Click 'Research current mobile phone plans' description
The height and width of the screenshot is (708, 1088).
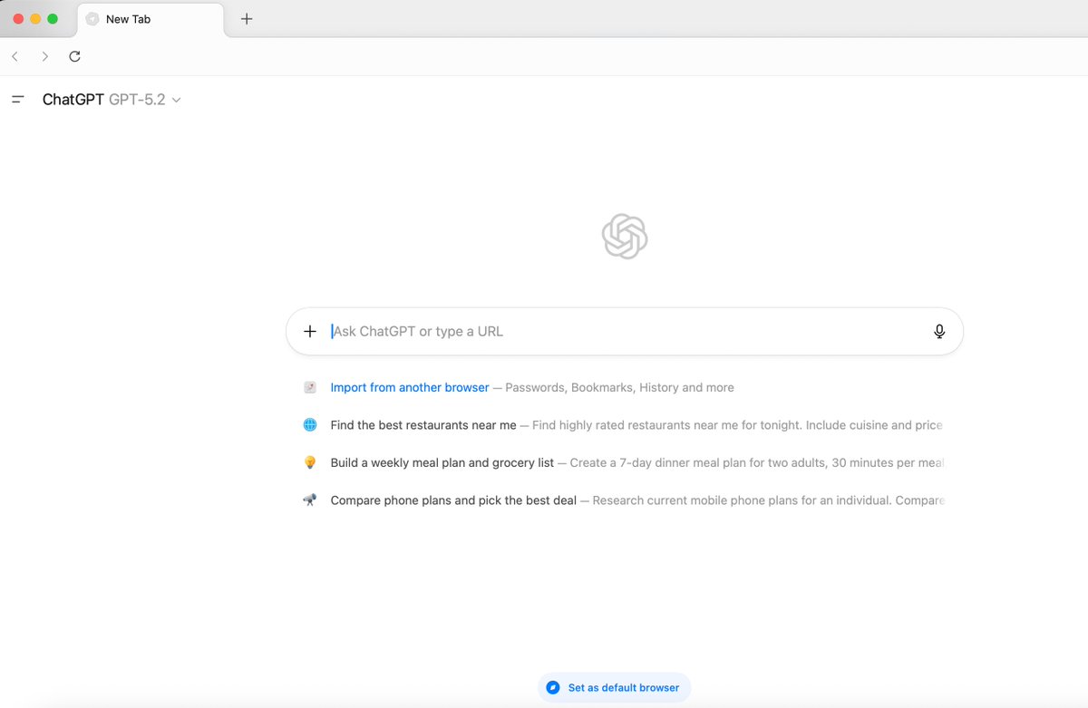(769, 499)
